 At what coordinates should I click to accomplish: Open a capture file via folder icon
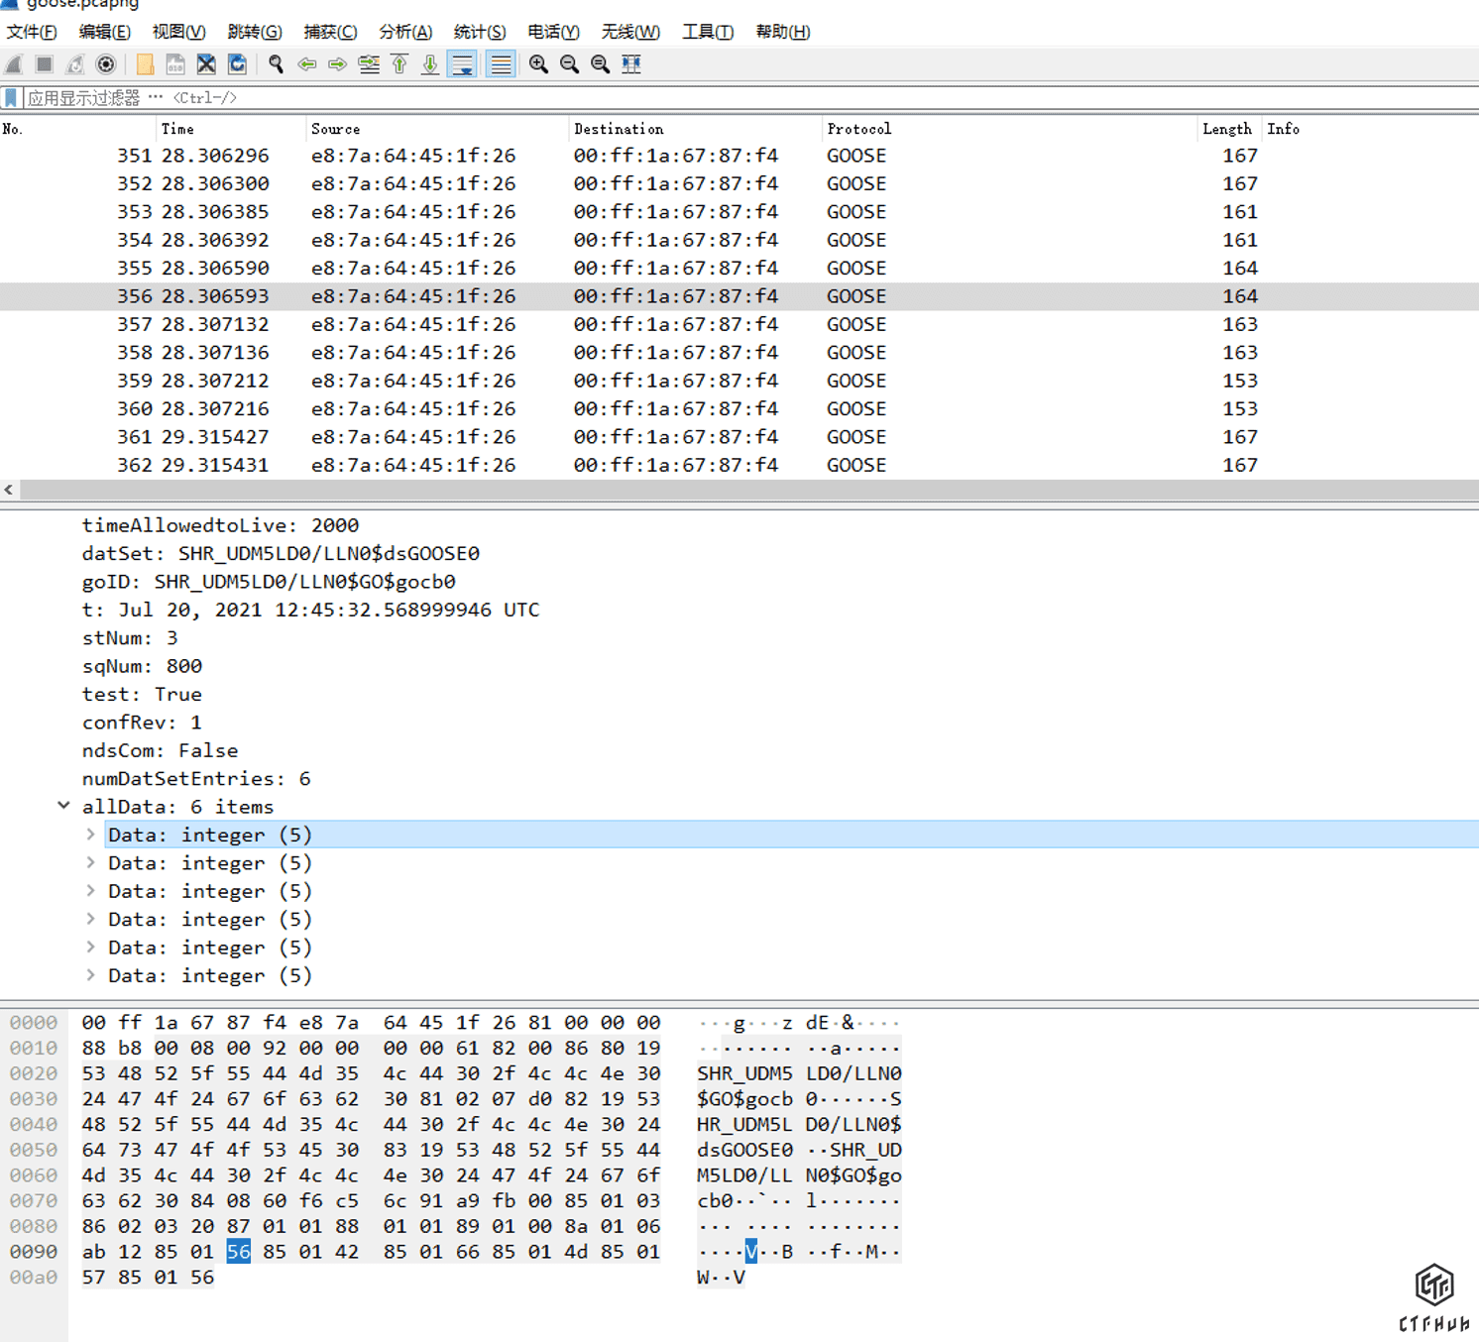(145, 64)
